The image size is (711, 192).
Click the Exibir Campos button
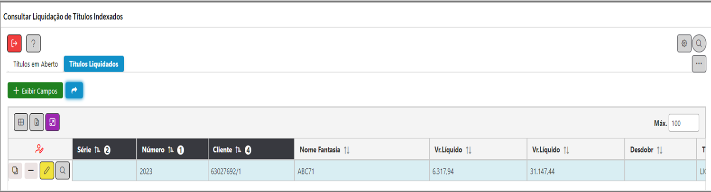pos(35,91)
